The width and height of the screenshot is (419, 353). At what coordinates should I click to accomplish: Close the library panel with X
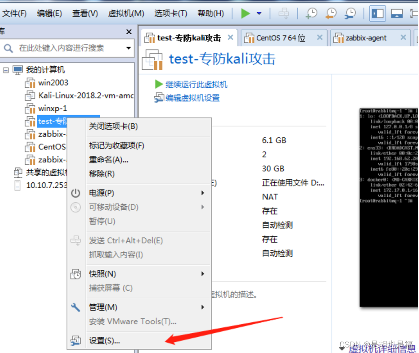(x=129, y=32)
